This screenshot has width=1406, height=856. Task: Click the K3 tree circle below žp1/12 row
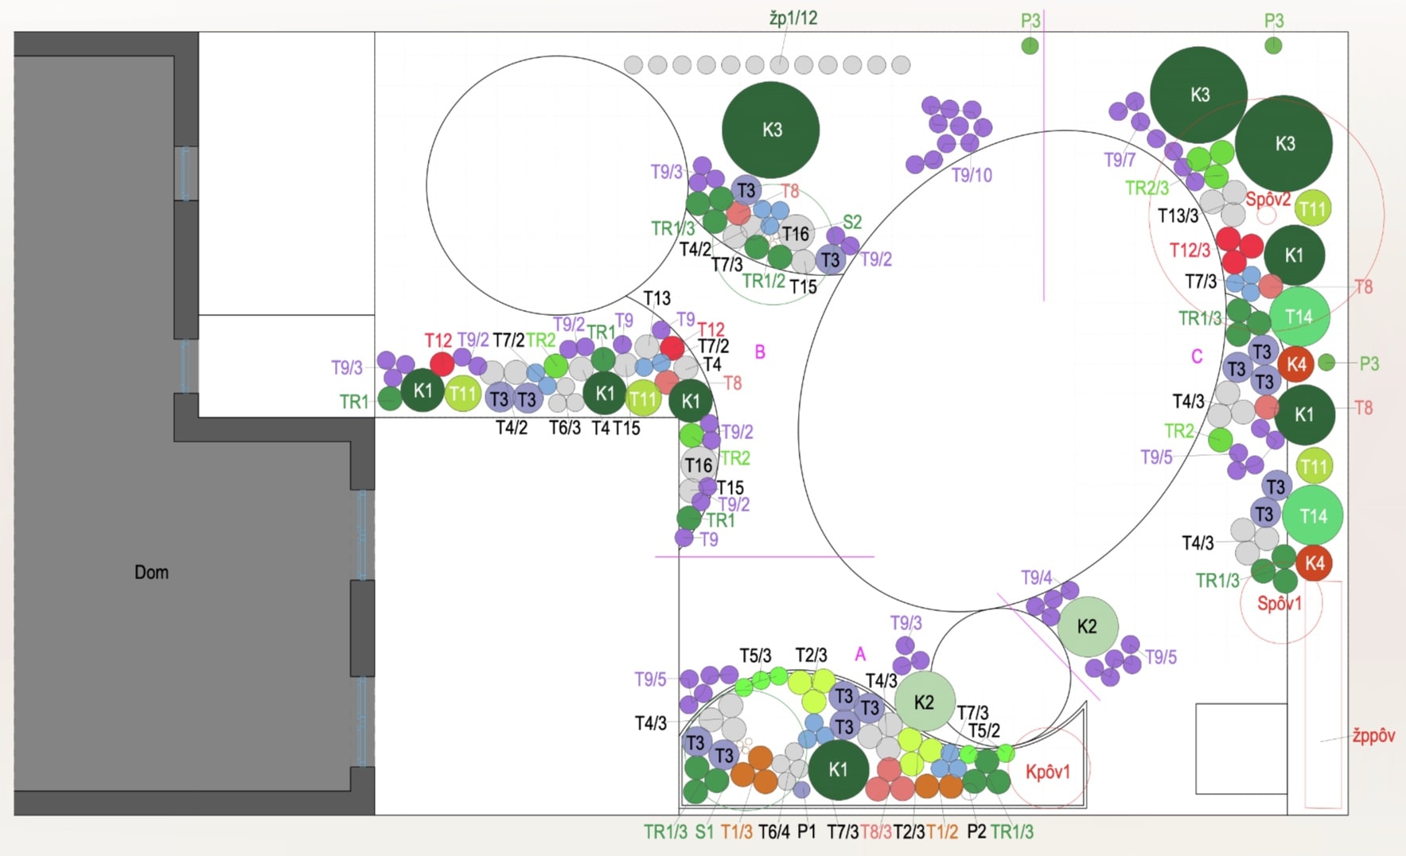click(770, 130)
